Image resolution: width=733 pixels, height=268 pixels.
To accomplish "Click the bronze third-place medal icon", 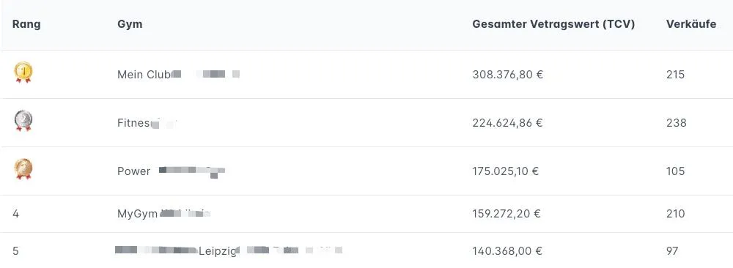I will point(23,169).
